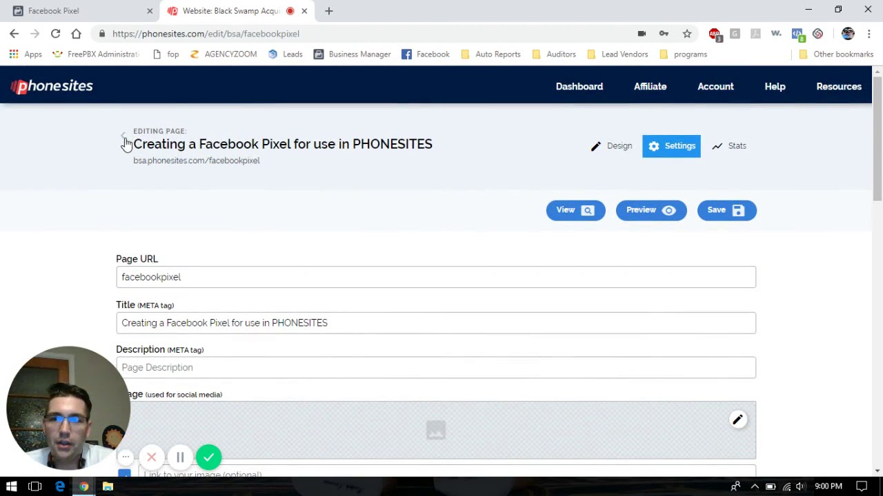The image size is (883, 496).
Task: Bookmark this page with the star icon
Action: click(x=687, y=34)
